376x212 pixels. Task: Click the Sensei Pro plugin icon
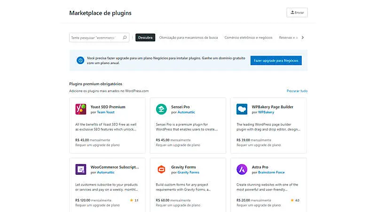click(161, 109)
